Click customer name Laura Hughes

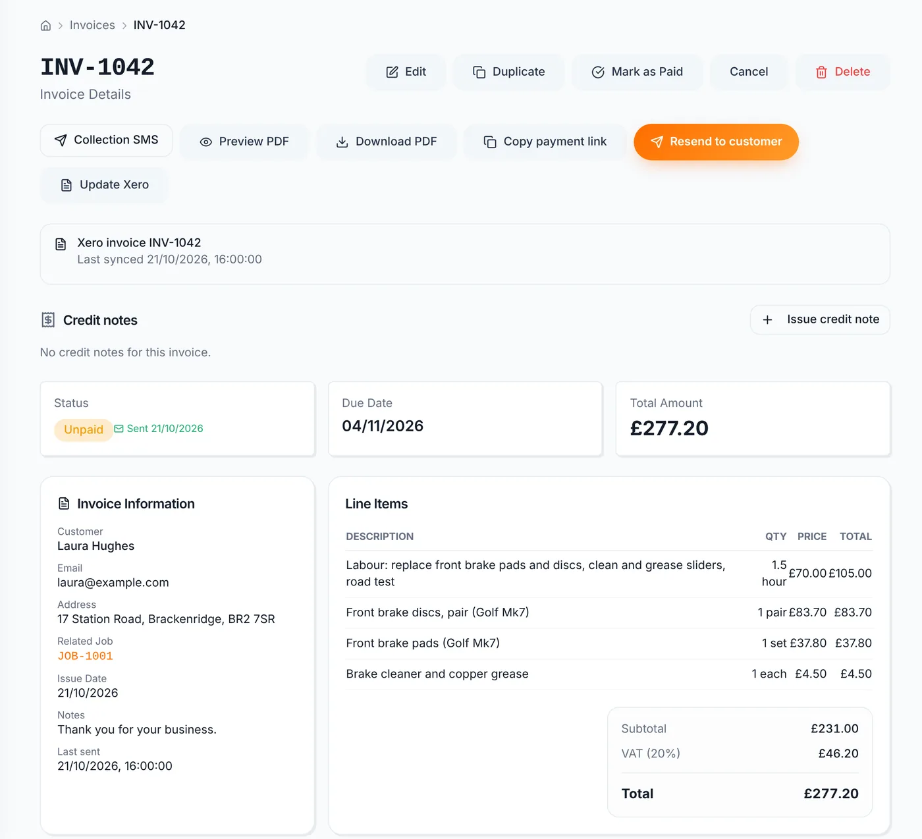pos(95,546)
